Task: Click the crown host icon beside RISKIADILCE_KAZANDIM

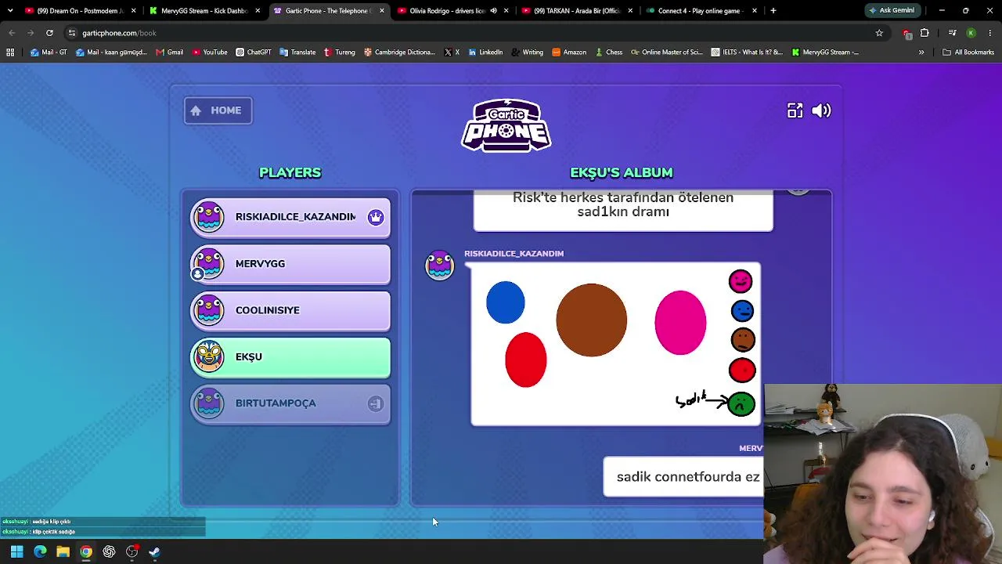Action: 376,217
